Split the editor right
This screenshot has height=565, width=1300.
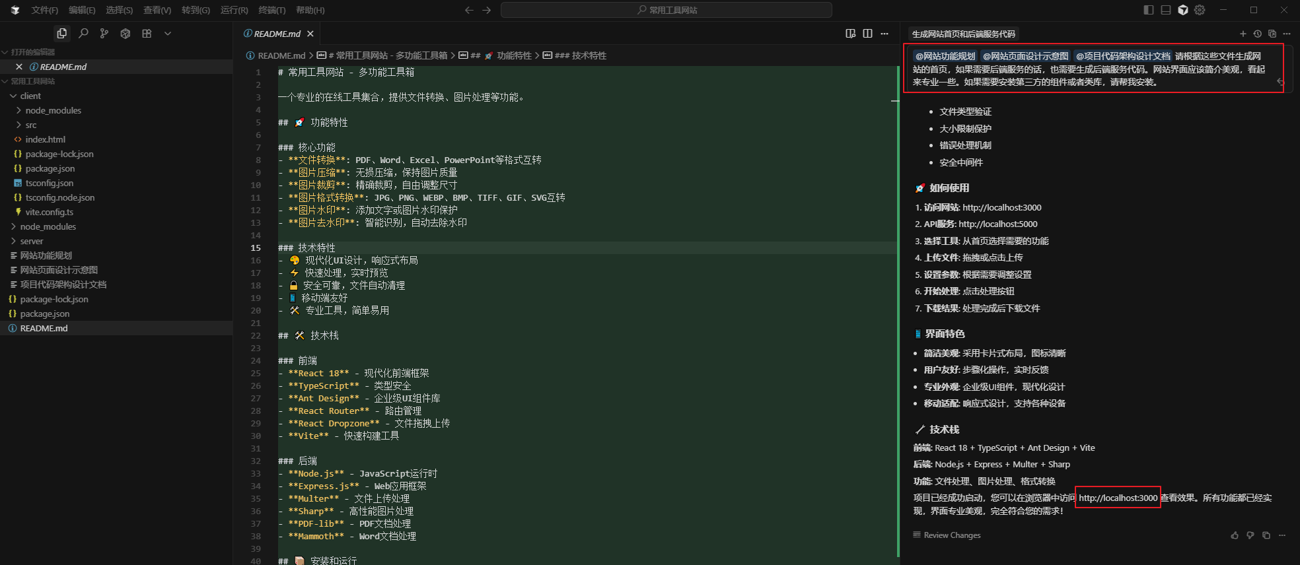tap(868, 34)
